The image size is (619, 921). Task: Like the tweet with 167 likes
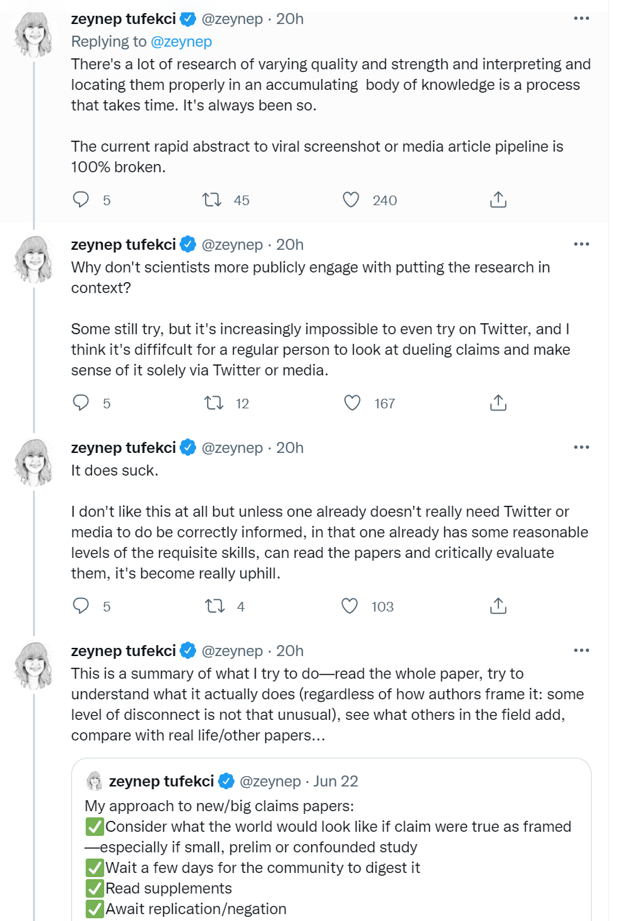(x=352, y=403)
